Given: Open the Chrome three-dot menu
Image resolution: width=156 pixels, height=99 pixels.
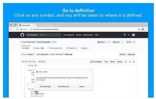Looking at the screenshot, I should pyautogui.click(x=146, y=29).
